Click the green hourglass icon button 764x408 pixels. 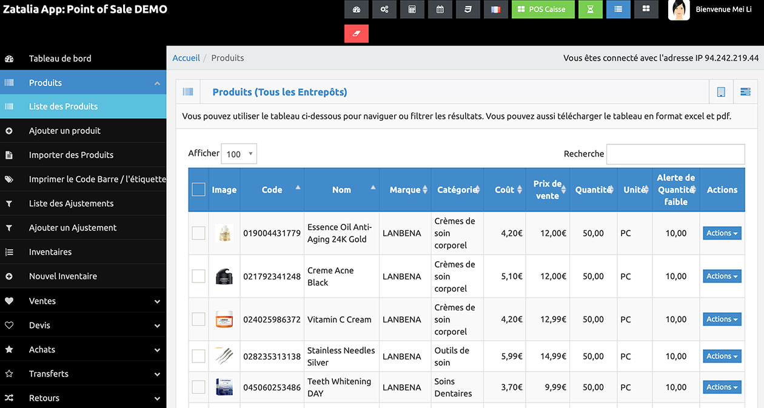pyautogui.click(x=591, y=9)
